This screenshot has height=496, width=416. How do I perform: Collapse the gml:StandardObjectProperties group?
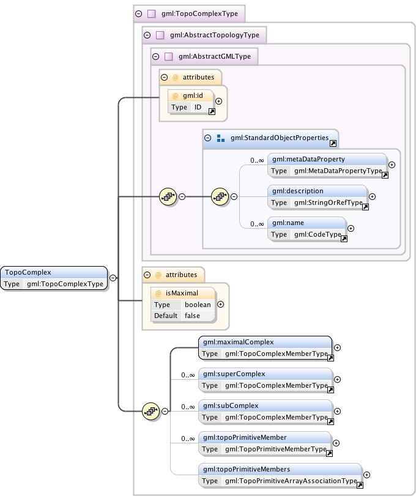[x=207, y=138]
